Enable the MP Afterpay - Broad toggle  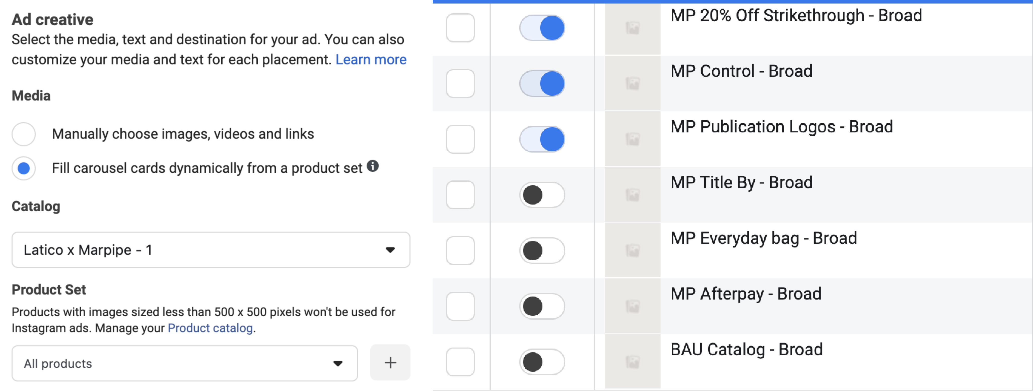[542, 307]
